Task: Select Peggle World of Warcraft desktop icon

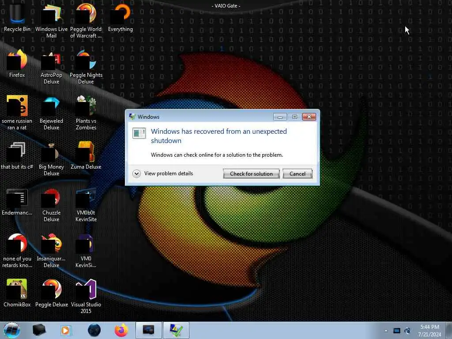Action: pos(86,20)
